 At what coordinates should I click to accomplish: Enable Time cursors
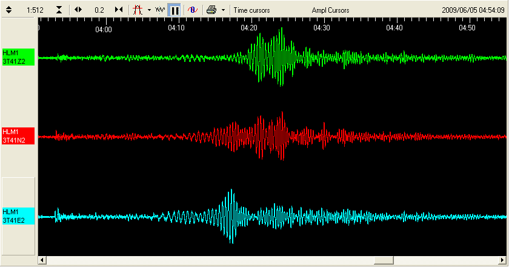click(251, 10)
